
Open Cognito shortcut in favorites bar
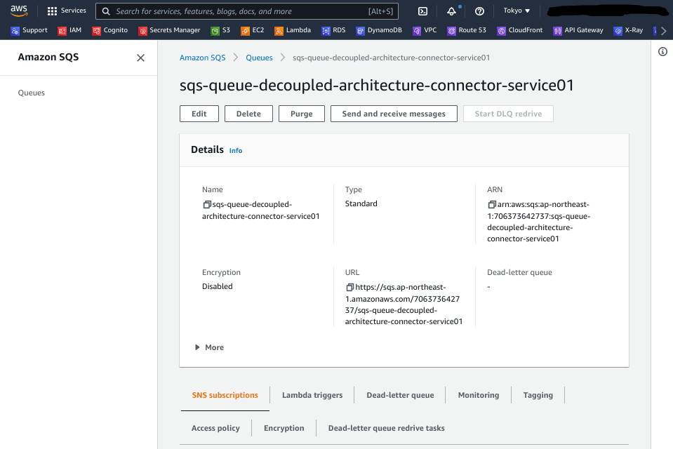click(x=110, y=30)
